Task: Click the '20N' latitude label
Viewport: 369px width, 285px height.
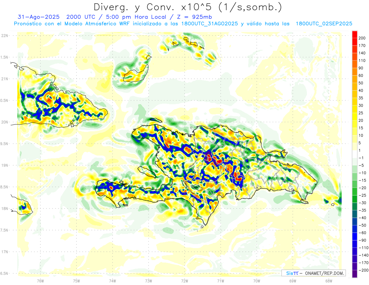Action: coord(5,122)
